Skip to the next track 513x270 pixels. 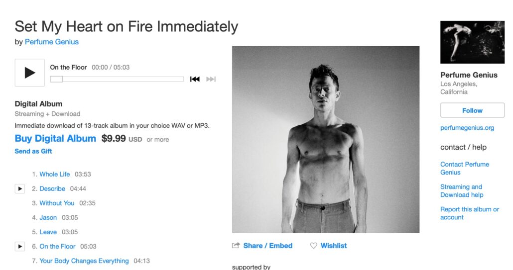211,79
